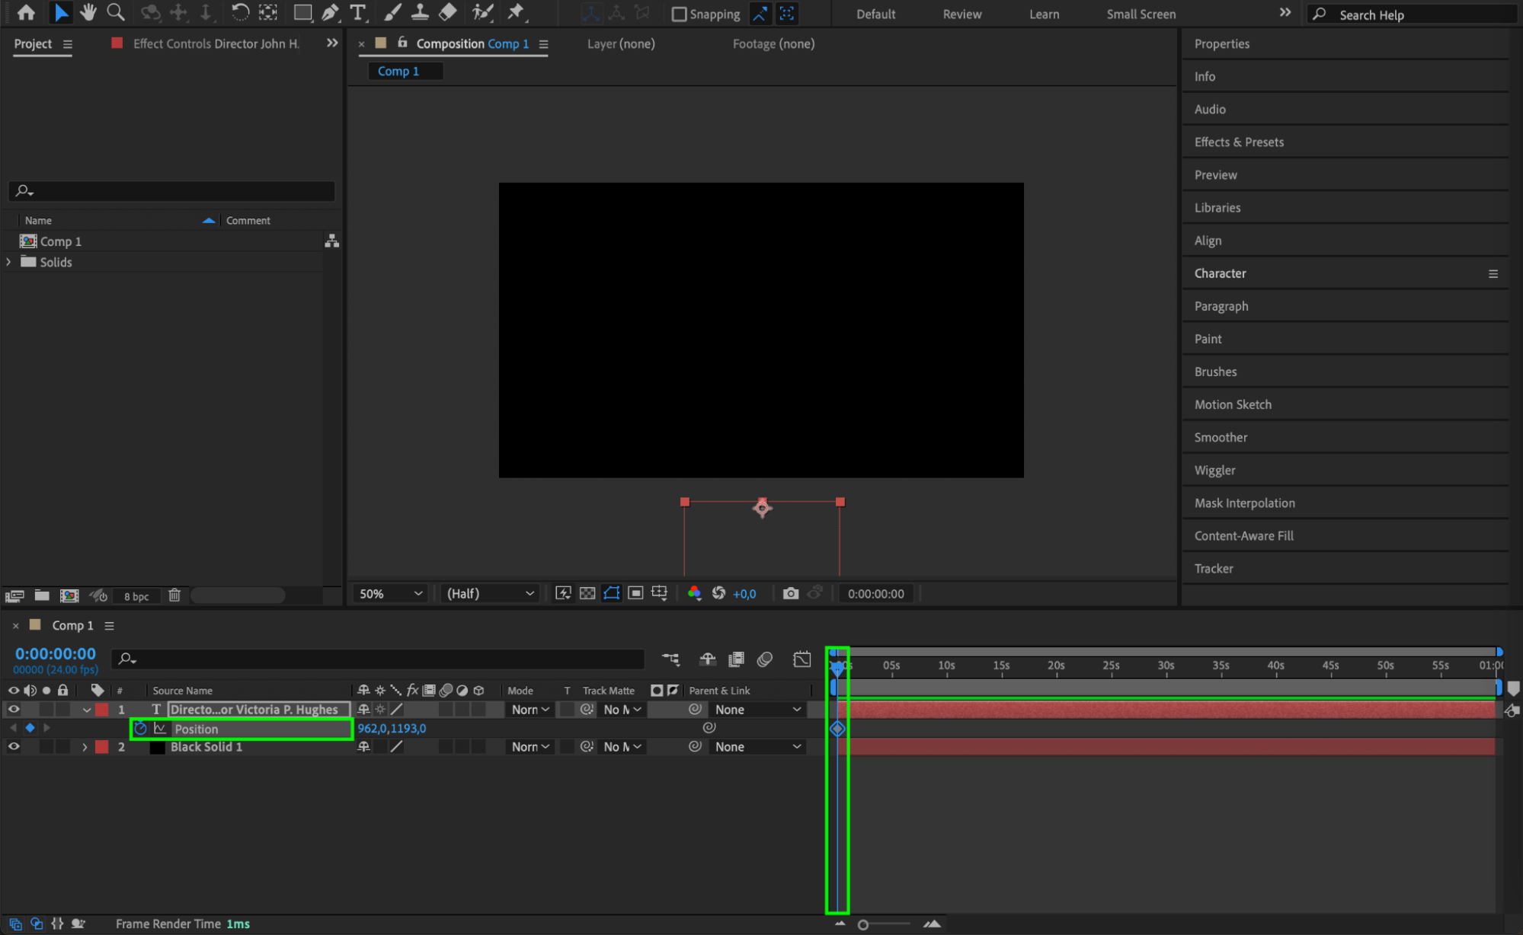Select the Puppet Pin tool
1523x935 pixels.
[517, 12]
